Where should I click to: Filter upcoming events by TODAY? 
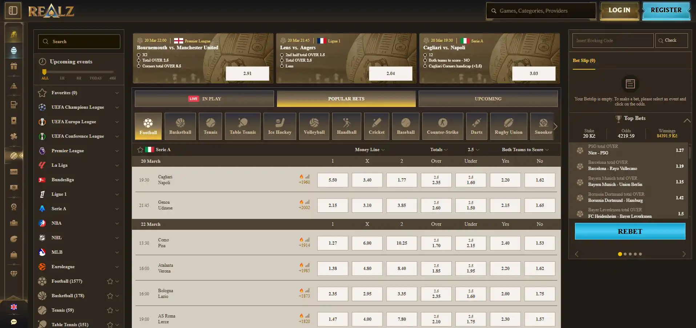point(96,78)
